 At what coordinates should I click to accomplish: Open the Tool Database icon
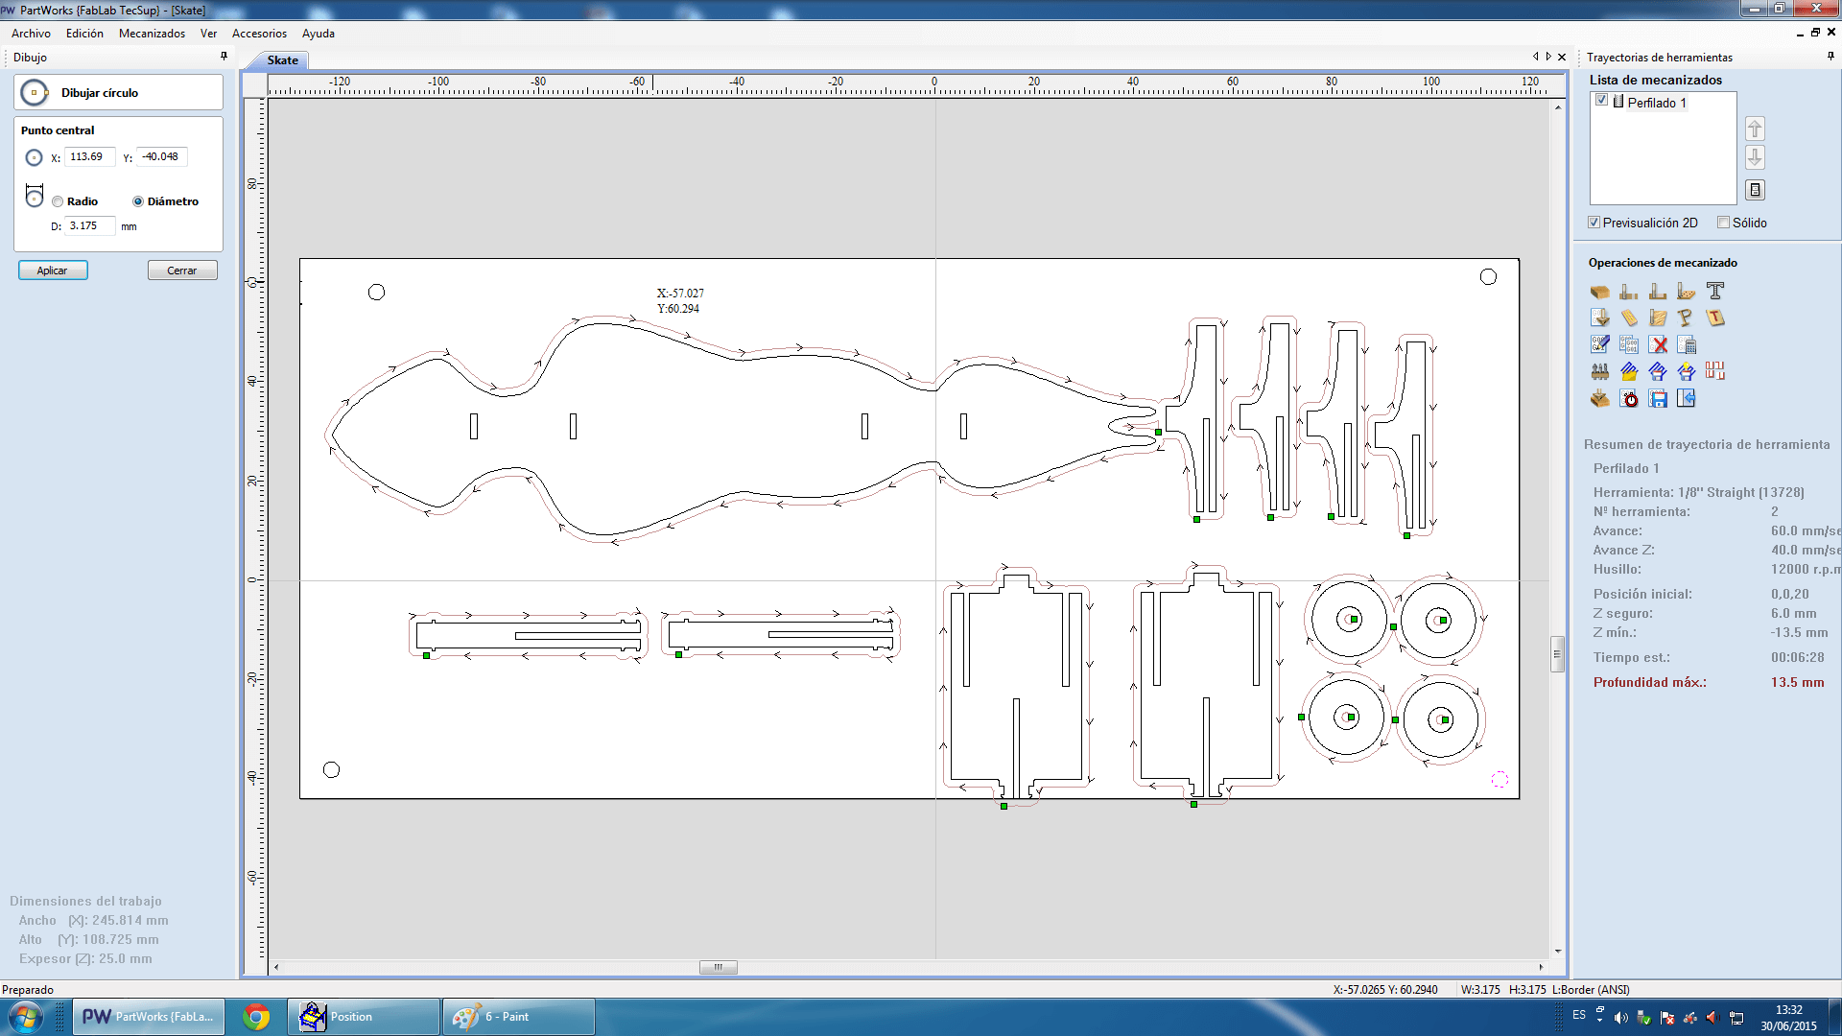click(1599, 371)
